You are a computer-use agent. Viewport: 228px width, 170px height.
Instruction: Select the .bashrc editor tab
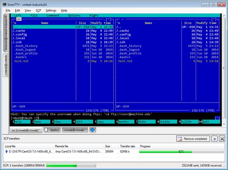[52, 130]
